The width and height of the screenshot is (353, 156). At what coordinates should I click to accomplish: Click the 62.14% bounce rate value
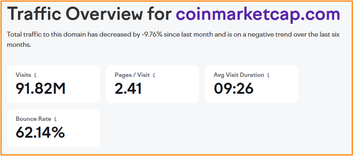40,132
